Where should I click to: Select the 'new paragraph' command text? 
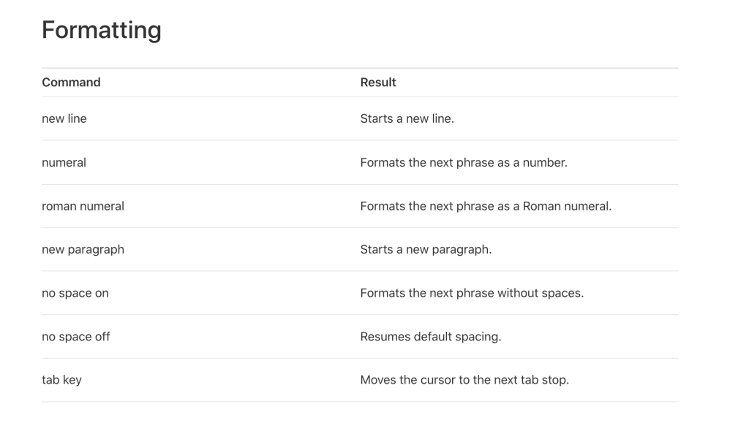point(83,249)
